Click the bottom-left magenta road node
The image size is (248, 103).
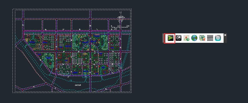click(22, 90)
